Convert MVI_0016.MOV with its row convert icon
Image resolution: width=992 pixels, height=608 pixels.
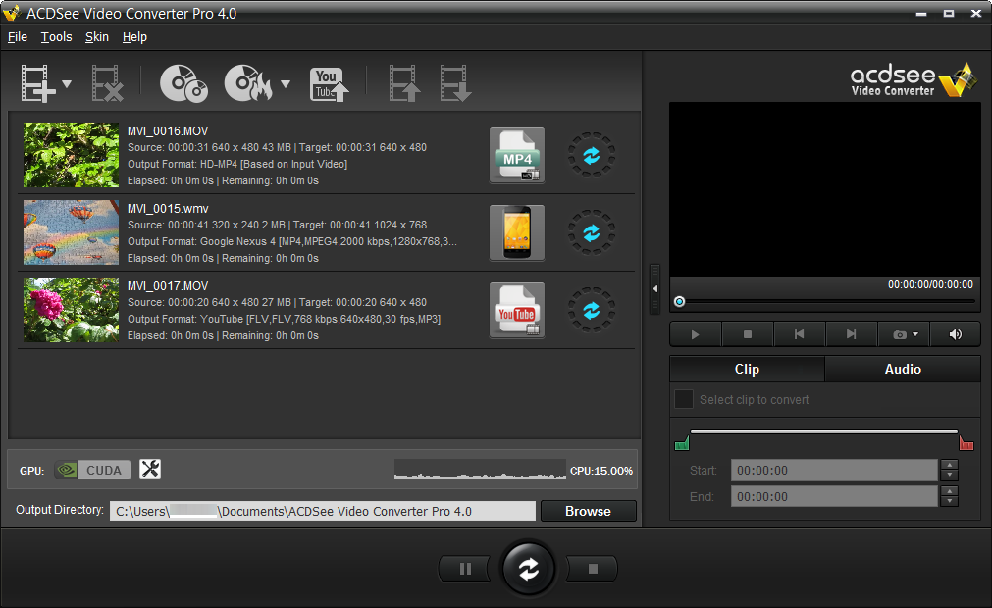point(592,156)
